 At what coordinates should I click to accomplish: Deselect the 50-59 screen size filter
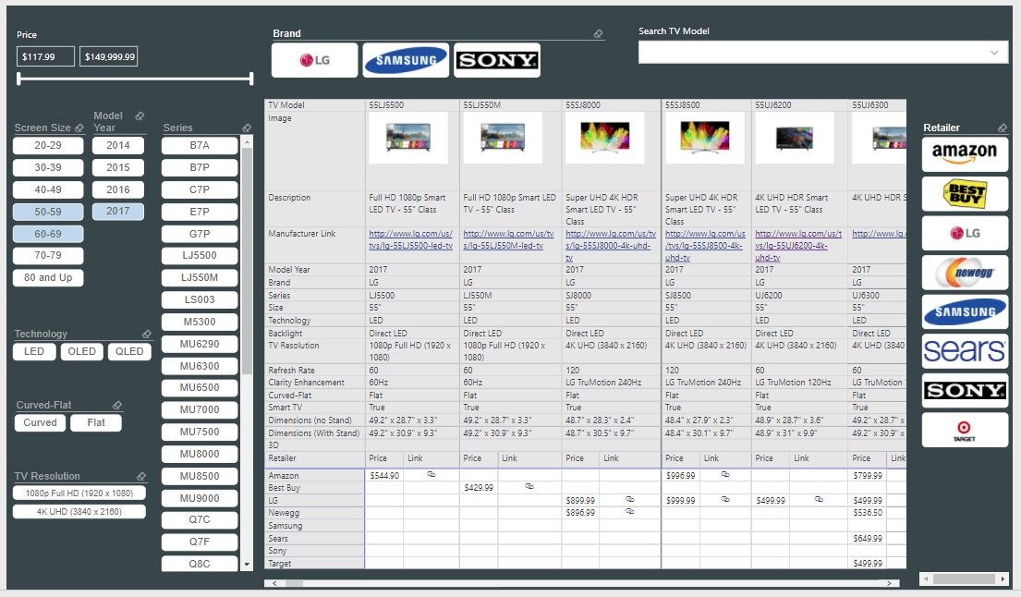[x=48, y=212]
